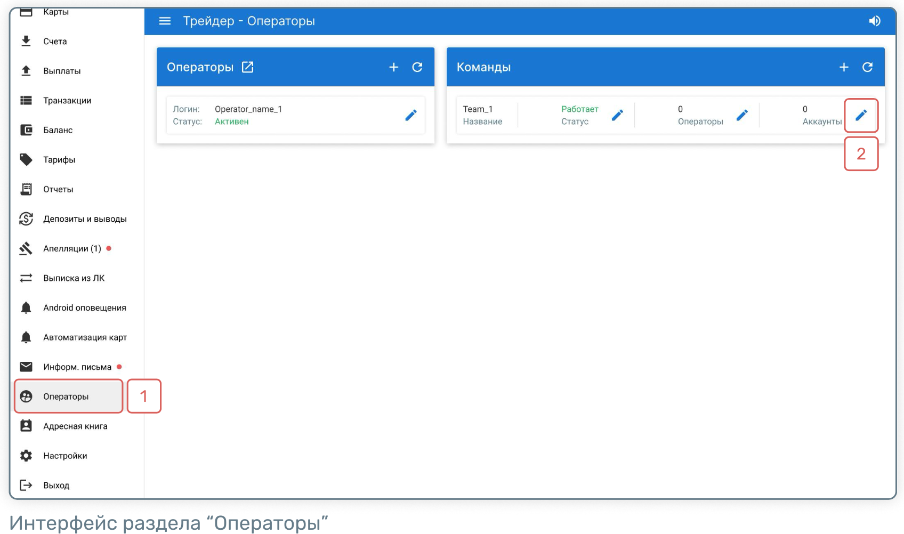Open Настройки settings page
The height and width of the screenshot is (534, 904).
(65, 456)
